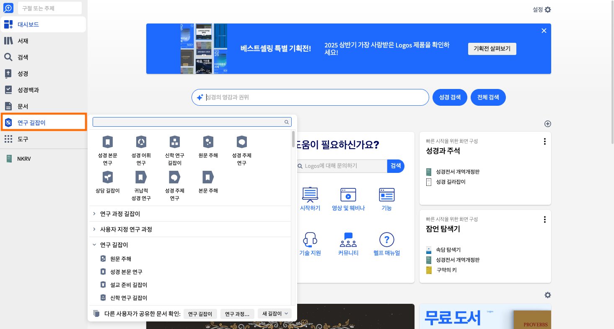Open 구약의 키 resource

(446, 270)
